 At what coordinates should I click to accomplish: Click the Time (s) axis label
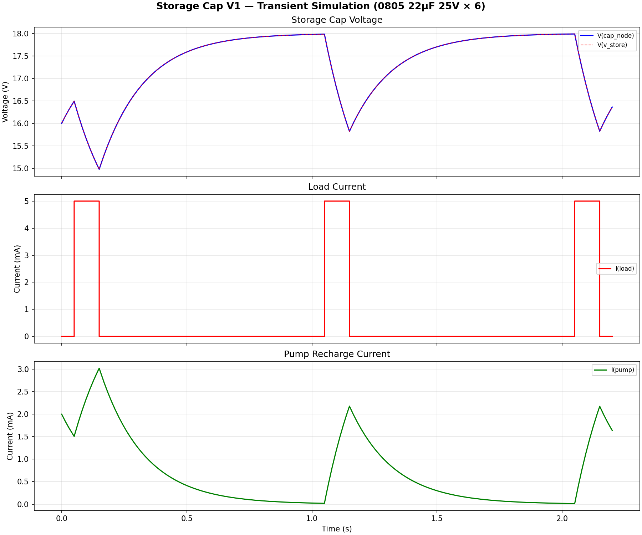tap(336, 529)
